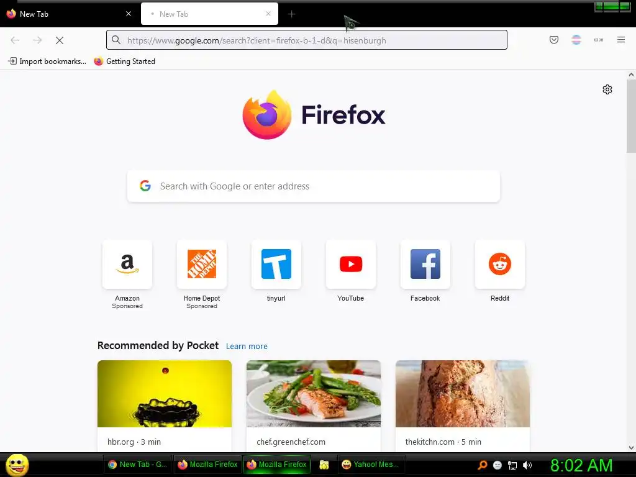Screen dimensions: 636x477
Task: Select the highlighted Mozilla Firefox taskbar button
Action: coord(276,465)
